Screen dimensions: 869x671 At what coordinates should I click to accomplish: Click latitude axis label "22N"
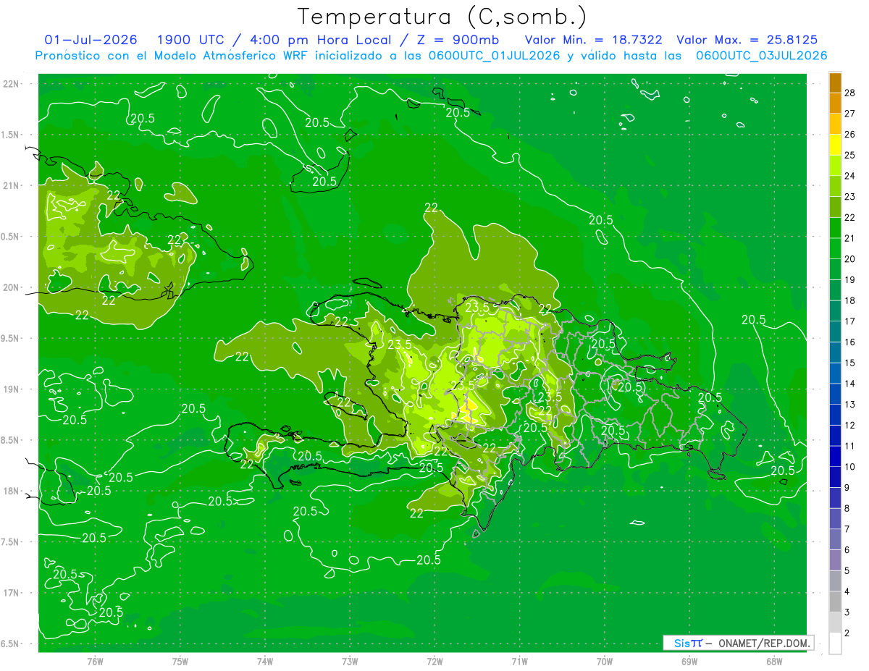[x=11, y=84]
